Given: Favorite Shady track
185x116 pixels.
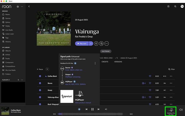Looking at the screenshot, I should point(150,90).
